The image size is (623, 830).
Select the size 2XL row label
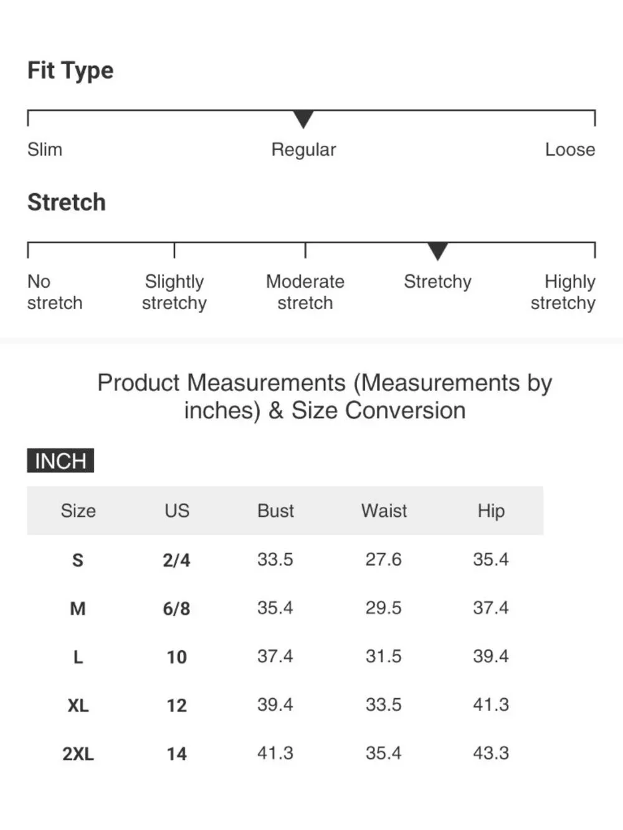[x=78, y=755]
